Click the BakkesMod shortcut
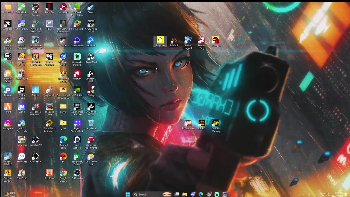 pyautogui.click(x=91, y=58)
